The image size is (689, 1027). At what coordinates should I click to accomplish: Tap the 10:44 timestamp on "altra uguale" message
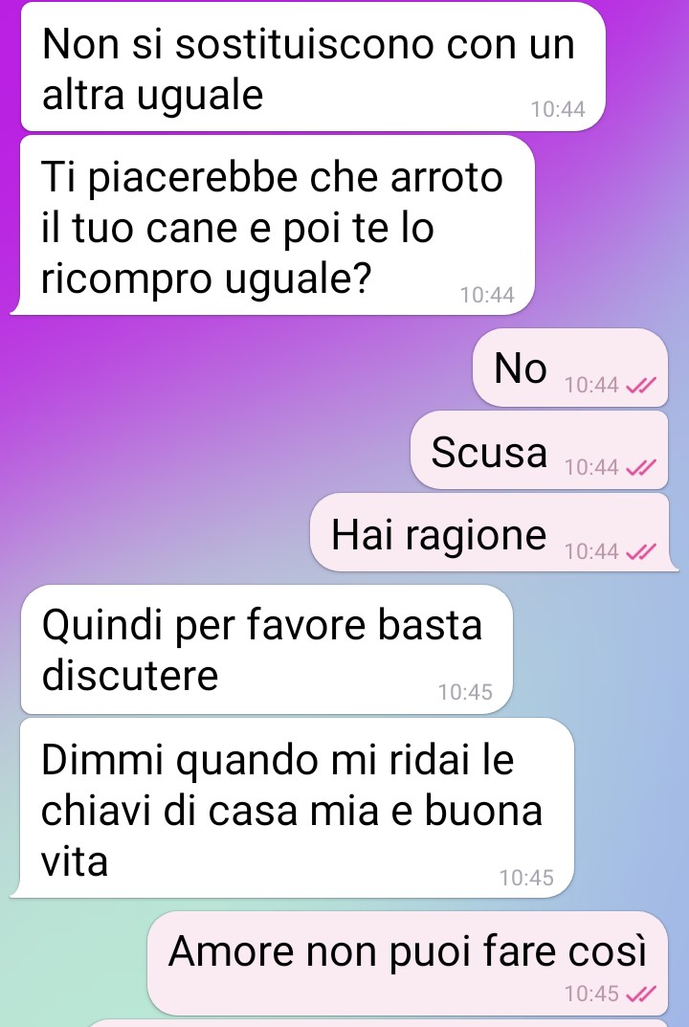(558, 109)
